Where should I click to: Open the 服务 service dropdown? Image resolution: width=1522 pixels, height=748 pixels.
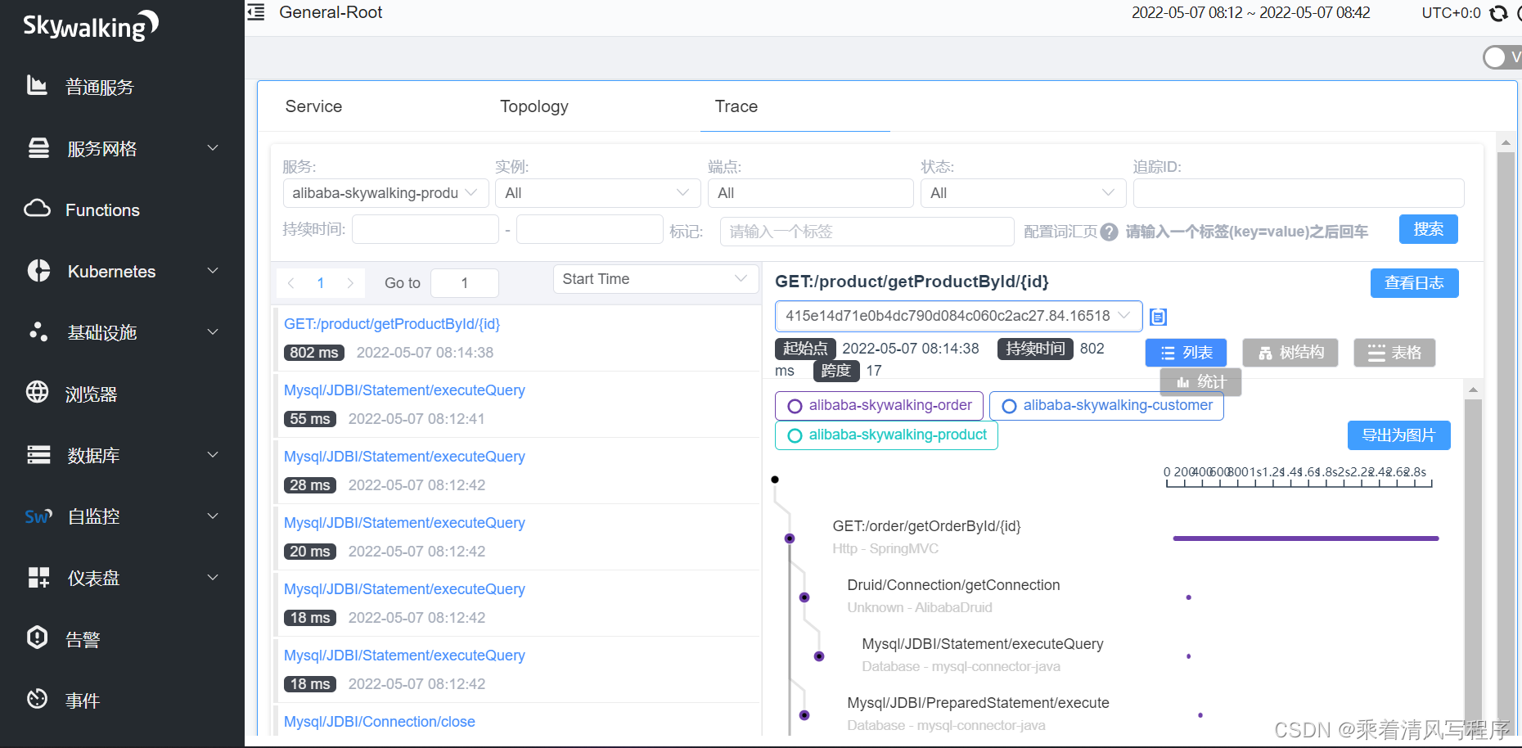pos(385,193)
